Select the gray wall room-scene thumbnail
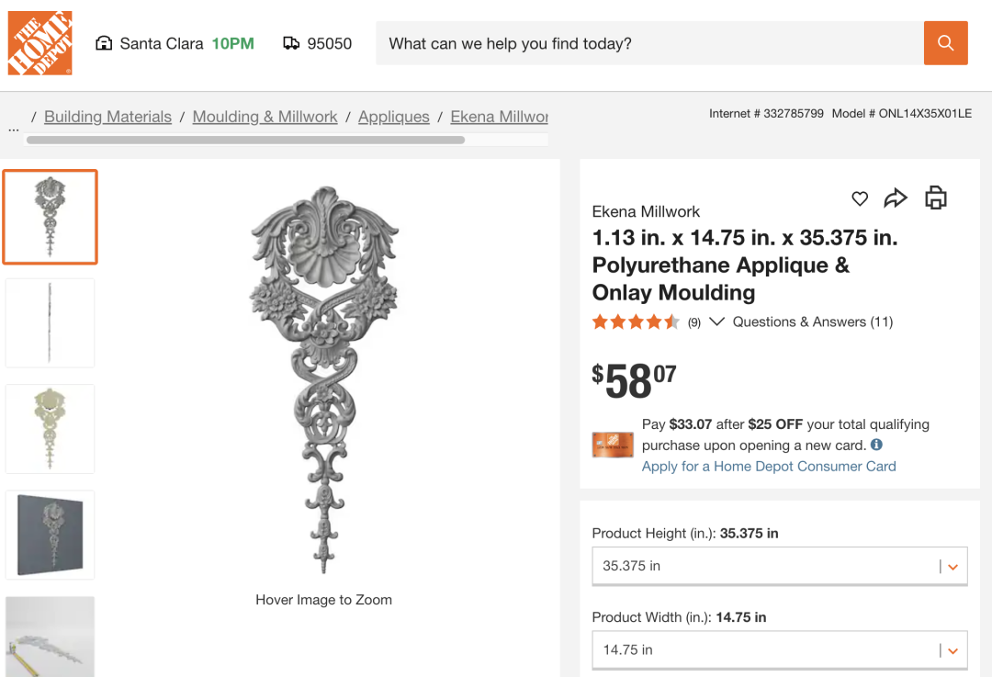The width and height of the screenshot is (992, 677). [x=51, y=535]
